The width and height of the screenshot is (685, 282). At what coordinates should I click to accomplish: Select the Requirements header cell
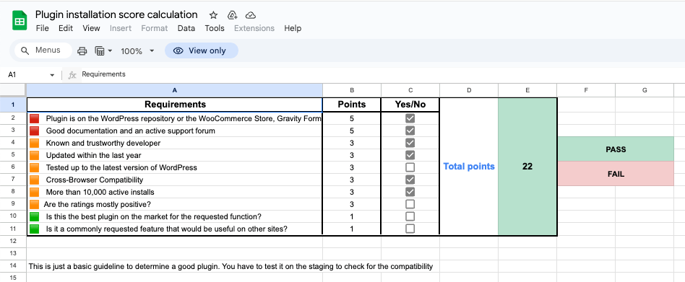(175, 105)
